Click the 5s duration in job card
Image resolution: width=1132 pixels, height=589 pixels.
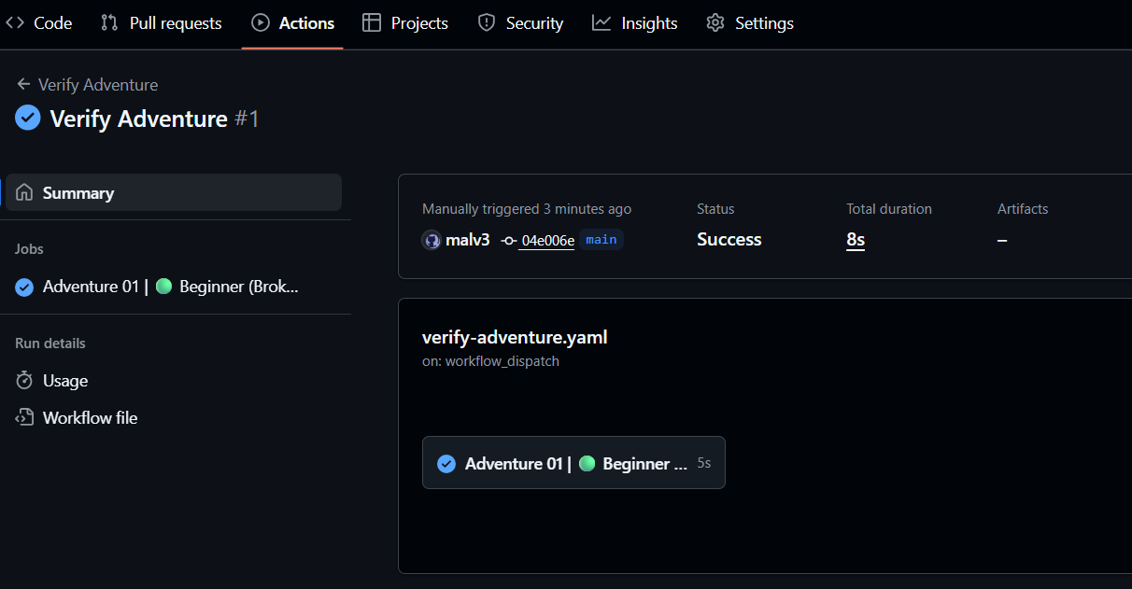704,464
